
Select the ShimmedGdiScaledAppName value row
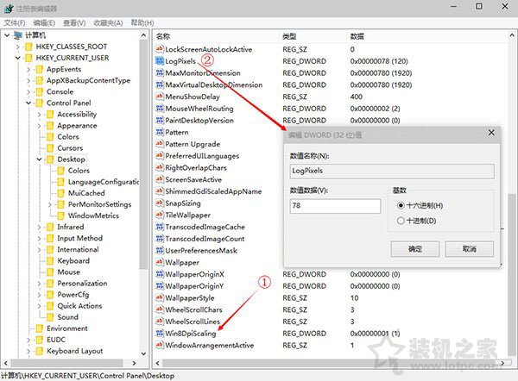(213, 191)
